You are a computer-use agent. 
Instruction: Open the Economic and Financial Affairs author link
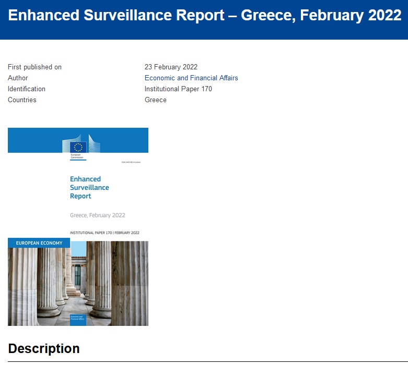tap(191, 78)
